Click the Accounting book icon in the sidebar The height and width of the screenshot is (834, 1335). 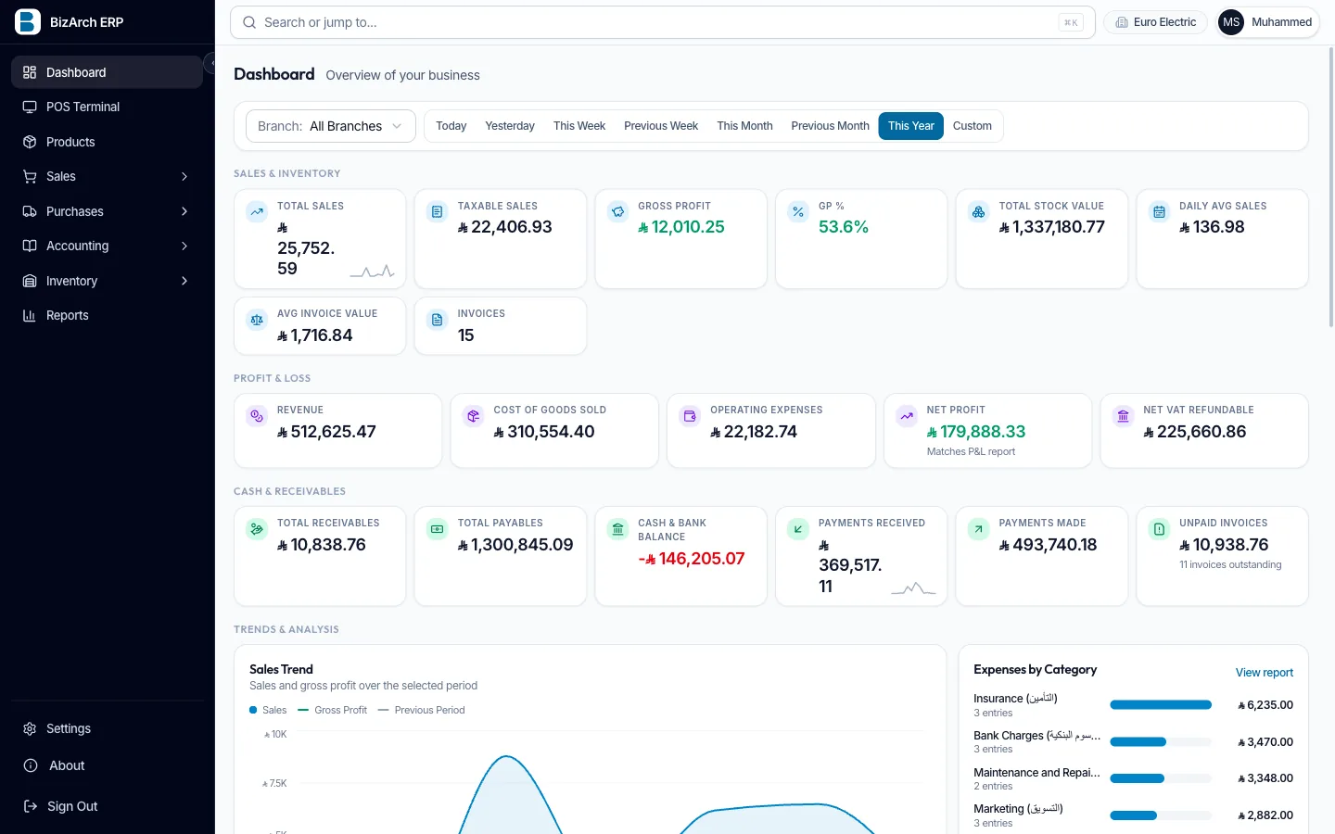30,246
